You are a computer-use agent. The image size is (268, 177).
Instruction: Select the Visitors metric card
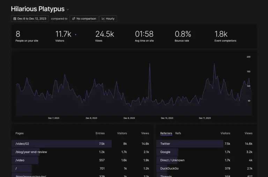(x=64, y=36)
